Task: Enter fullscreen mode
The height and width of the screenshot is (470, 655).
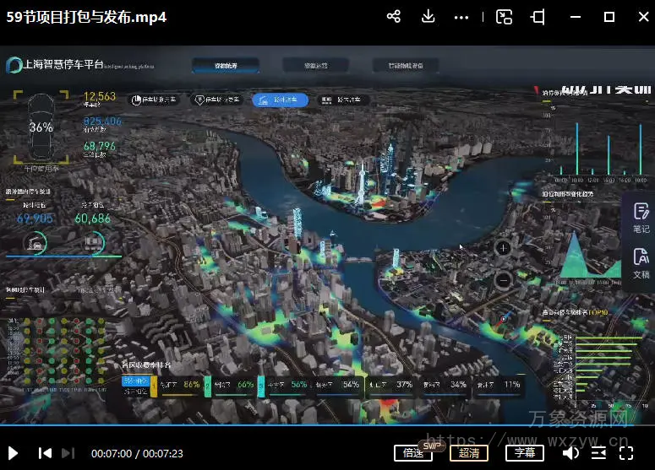Action: [628, 453]
